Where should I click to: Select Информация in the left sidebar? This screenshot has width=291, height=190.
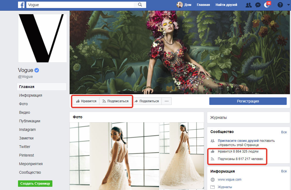pos(31,95)
